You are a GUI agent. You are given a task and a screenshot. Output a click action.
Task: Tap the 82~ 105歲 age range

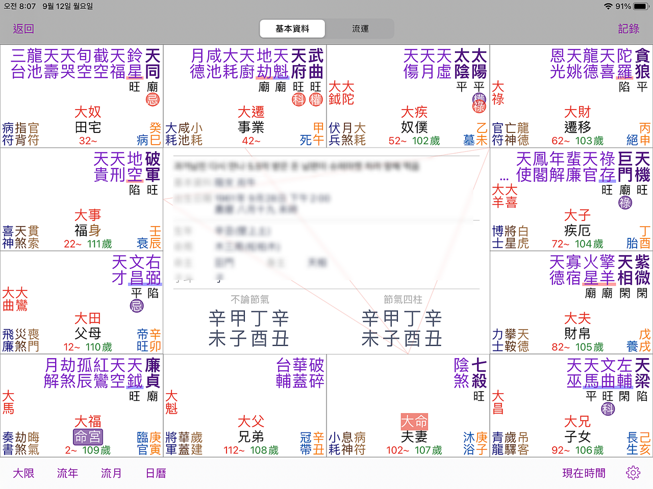tap(577, 347)
